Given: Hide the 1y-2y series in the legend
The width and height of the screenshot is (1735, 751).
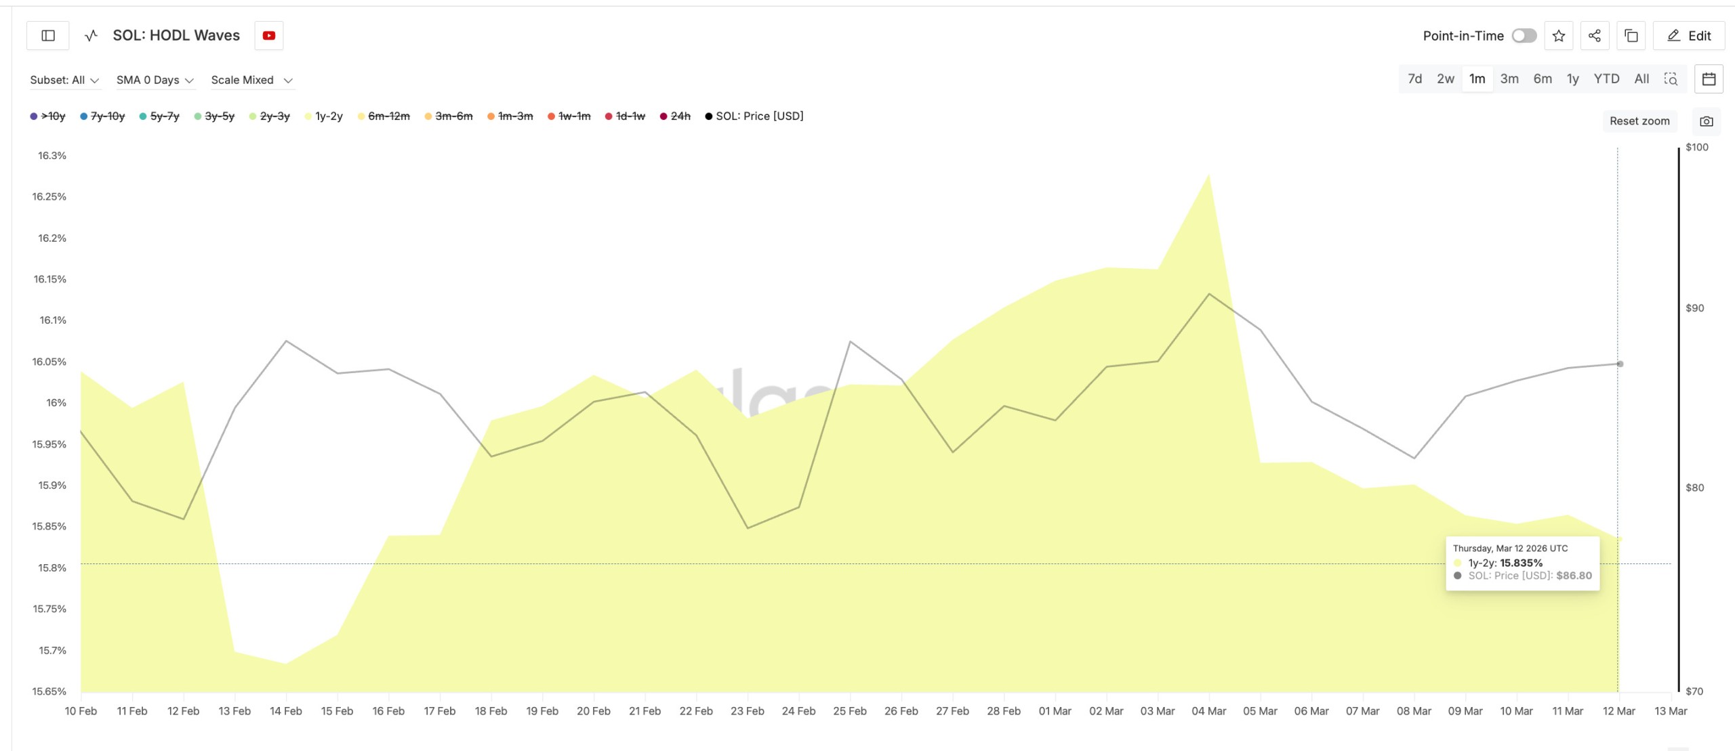Looking at the screenshot, I should point(326,116).
